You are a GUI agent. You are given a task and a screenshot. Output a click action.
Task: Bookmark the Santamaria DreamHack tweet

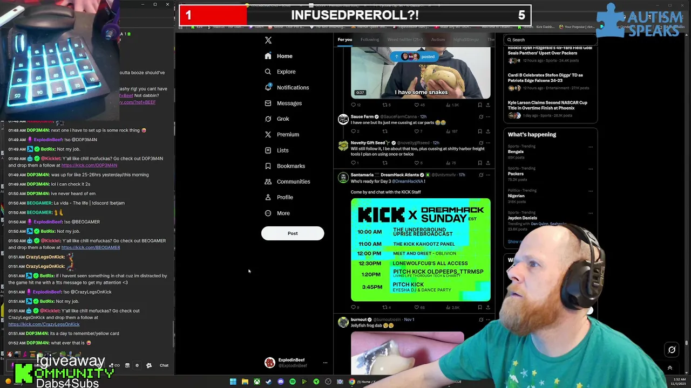point(479,308)
